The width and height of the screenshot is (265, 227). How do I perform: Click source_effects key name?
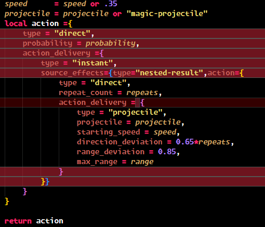[x=72, y=73]
